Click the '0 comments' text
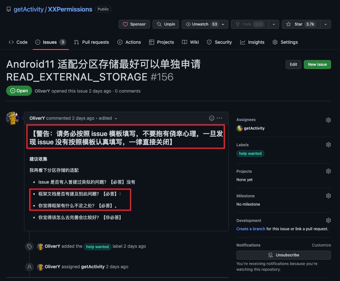 (x=128, y=91)
